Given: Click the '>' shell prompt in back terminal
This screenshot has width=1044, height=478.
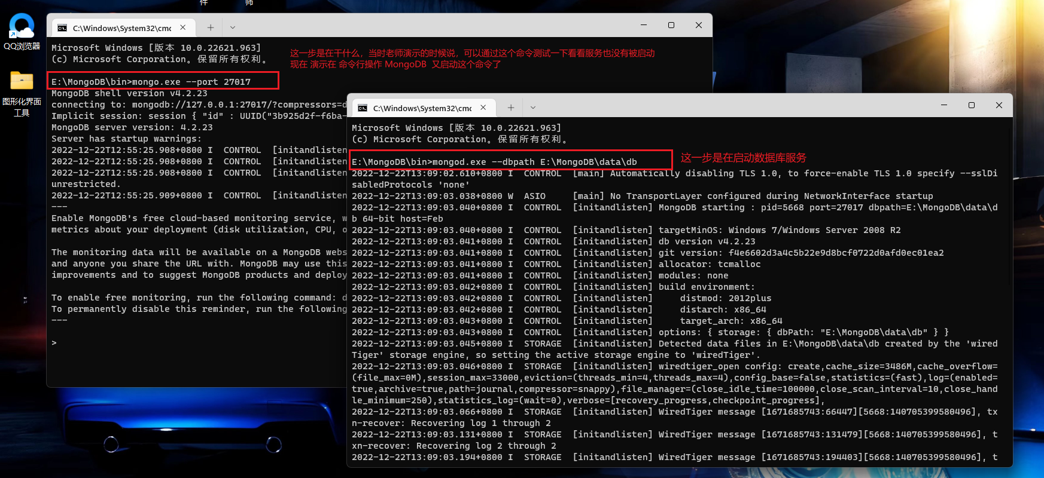Looking at the screenshot, I should click(54, 343).
